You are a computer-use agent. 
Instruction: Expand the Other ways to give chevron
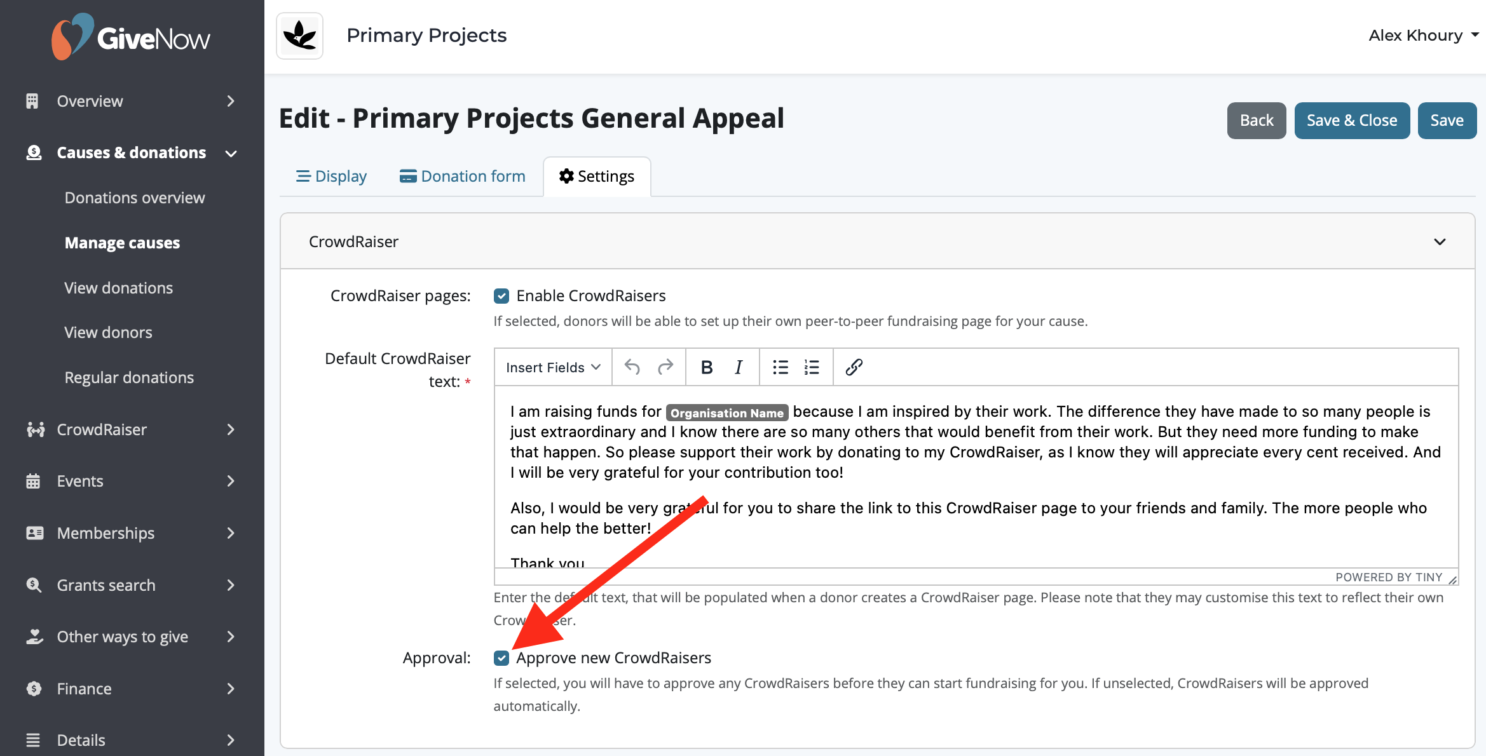point(231,637)
